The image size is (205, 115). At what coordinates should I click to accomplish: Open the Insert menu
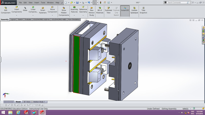37,3
